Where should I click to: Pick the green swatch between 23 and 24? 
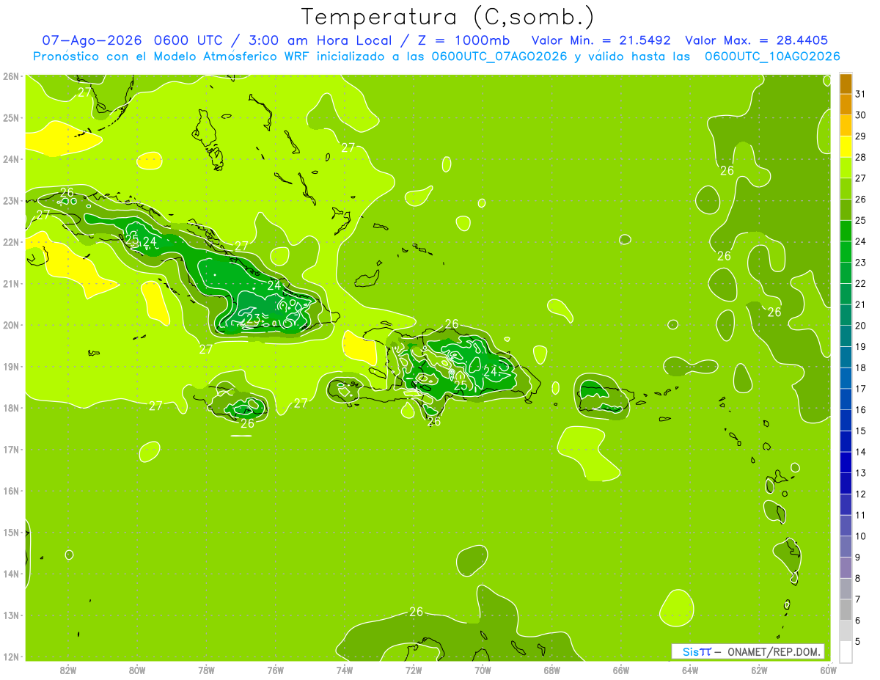point(846,252)
